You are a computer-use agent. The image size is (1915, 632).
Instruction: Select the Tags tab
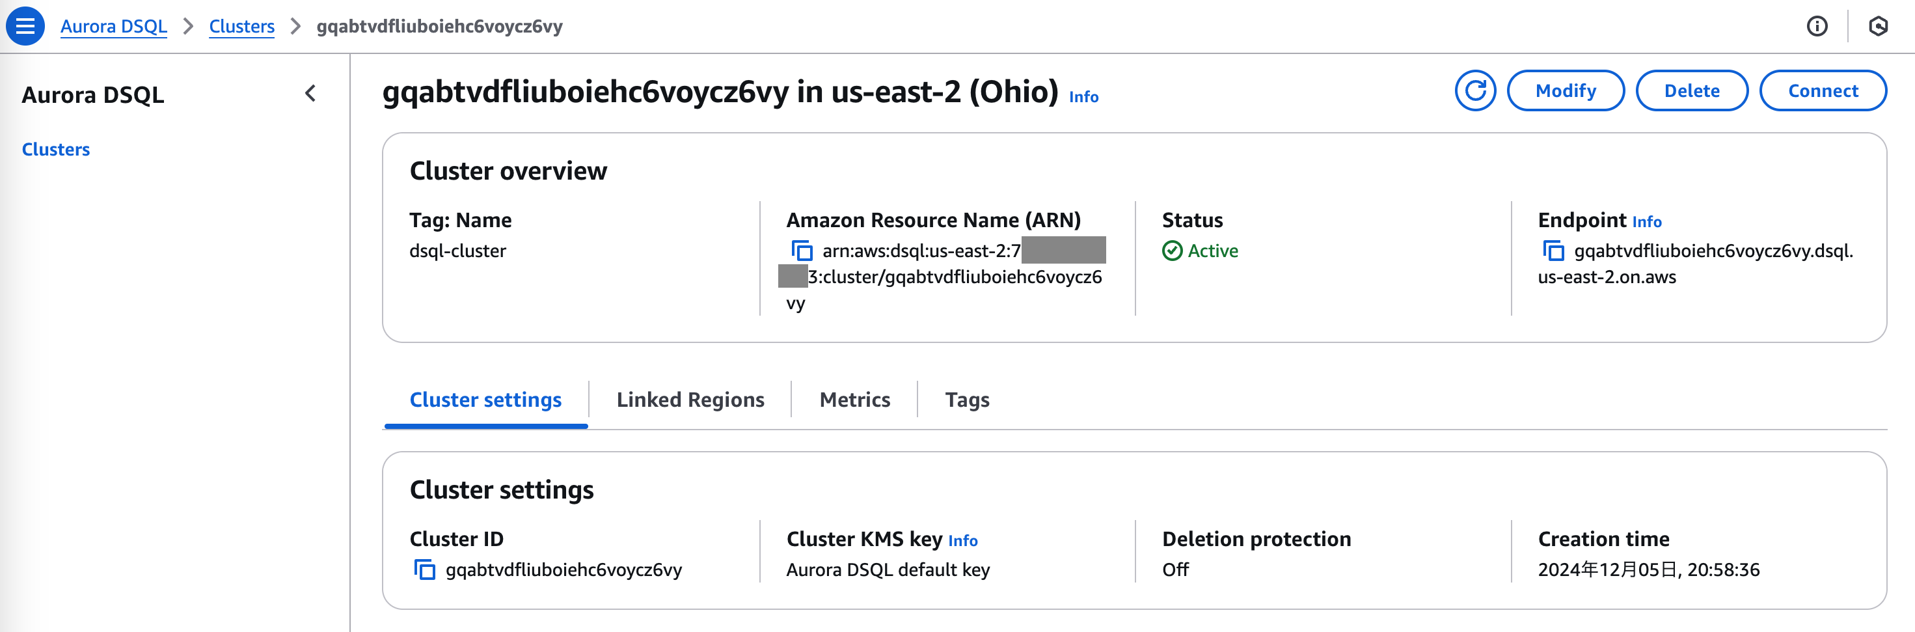tap(966, 400)
